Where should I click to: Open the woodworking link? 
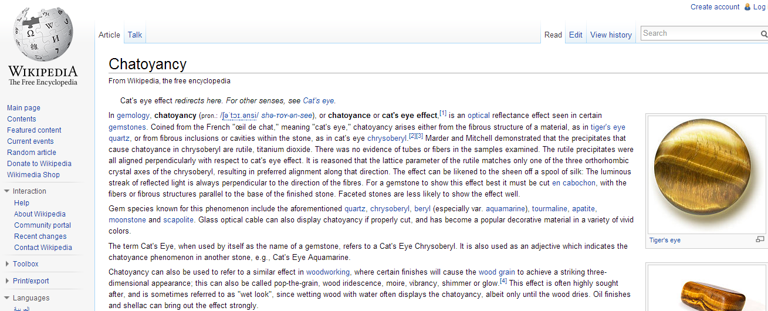(x=328, y=272)
